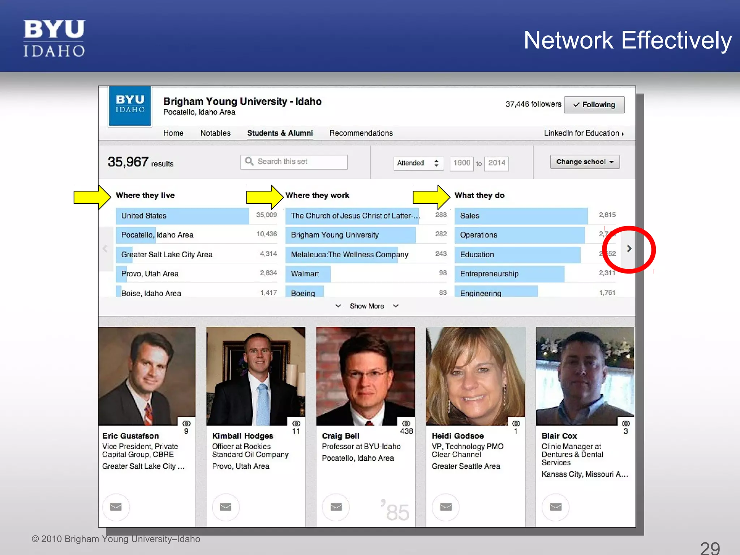Click the What they do heading
This screenshot has height=555, width=740.
pyautogui.click(x=479, y=195)
